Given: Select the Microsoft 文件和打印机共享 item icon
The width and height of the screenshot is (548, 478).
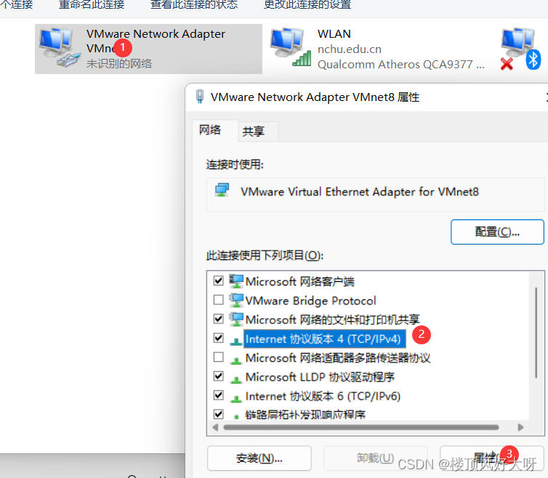Looking at the screenshot, I should coord(236,319).
